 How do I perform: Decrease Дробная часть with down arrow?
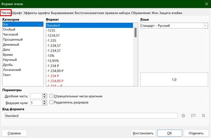point(44,97)
